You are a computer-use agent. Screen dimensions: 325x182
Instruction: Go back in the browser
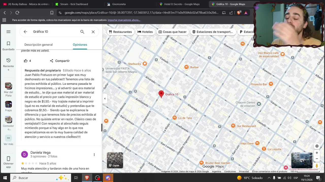pyautogui.click(x=5, y=13)
